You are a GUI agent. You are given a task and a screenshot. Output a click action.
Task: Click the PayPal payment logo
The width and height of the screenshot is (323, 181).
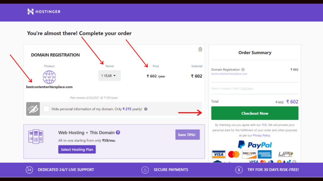(255, 145)
